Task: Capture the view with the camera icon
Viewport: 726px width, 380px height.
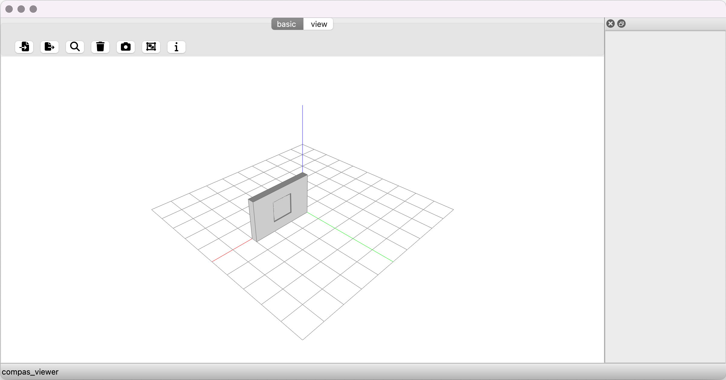Action: coord(126,47)
